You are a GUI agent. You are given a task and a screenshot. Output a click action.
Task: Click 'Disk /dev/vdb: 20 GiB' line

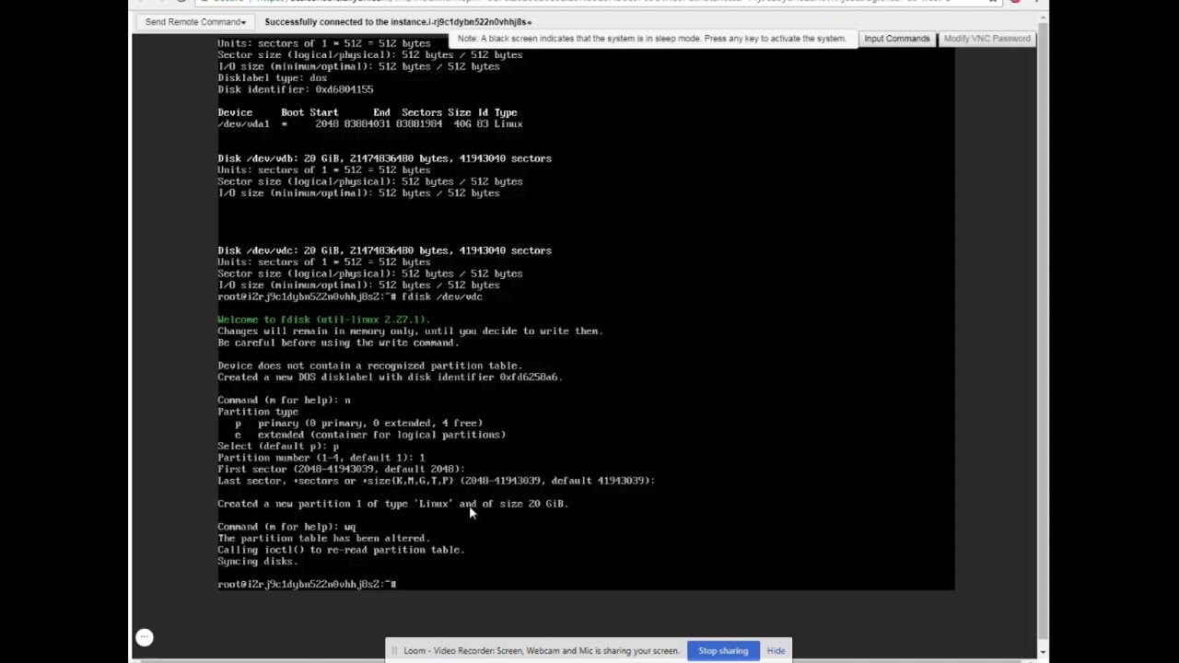pyautogui.click(x=384, y=158)
